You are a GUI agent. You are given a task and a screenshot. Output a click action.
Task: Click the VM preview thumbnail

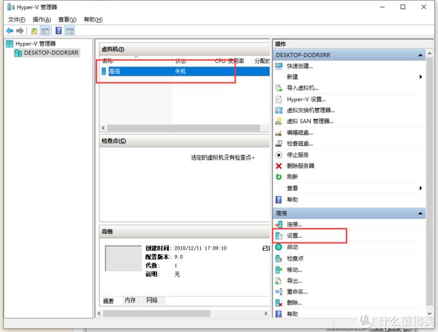pyautogui.click(x=123, y=259)
